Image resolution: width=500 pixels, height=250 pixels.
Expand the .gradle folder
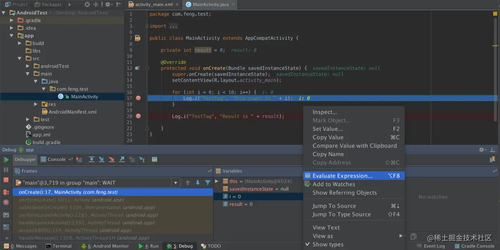coord(12,21)
